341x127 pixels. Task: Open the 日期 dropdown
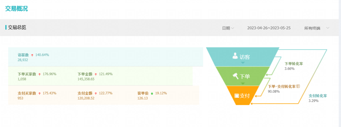coord(228,28)
